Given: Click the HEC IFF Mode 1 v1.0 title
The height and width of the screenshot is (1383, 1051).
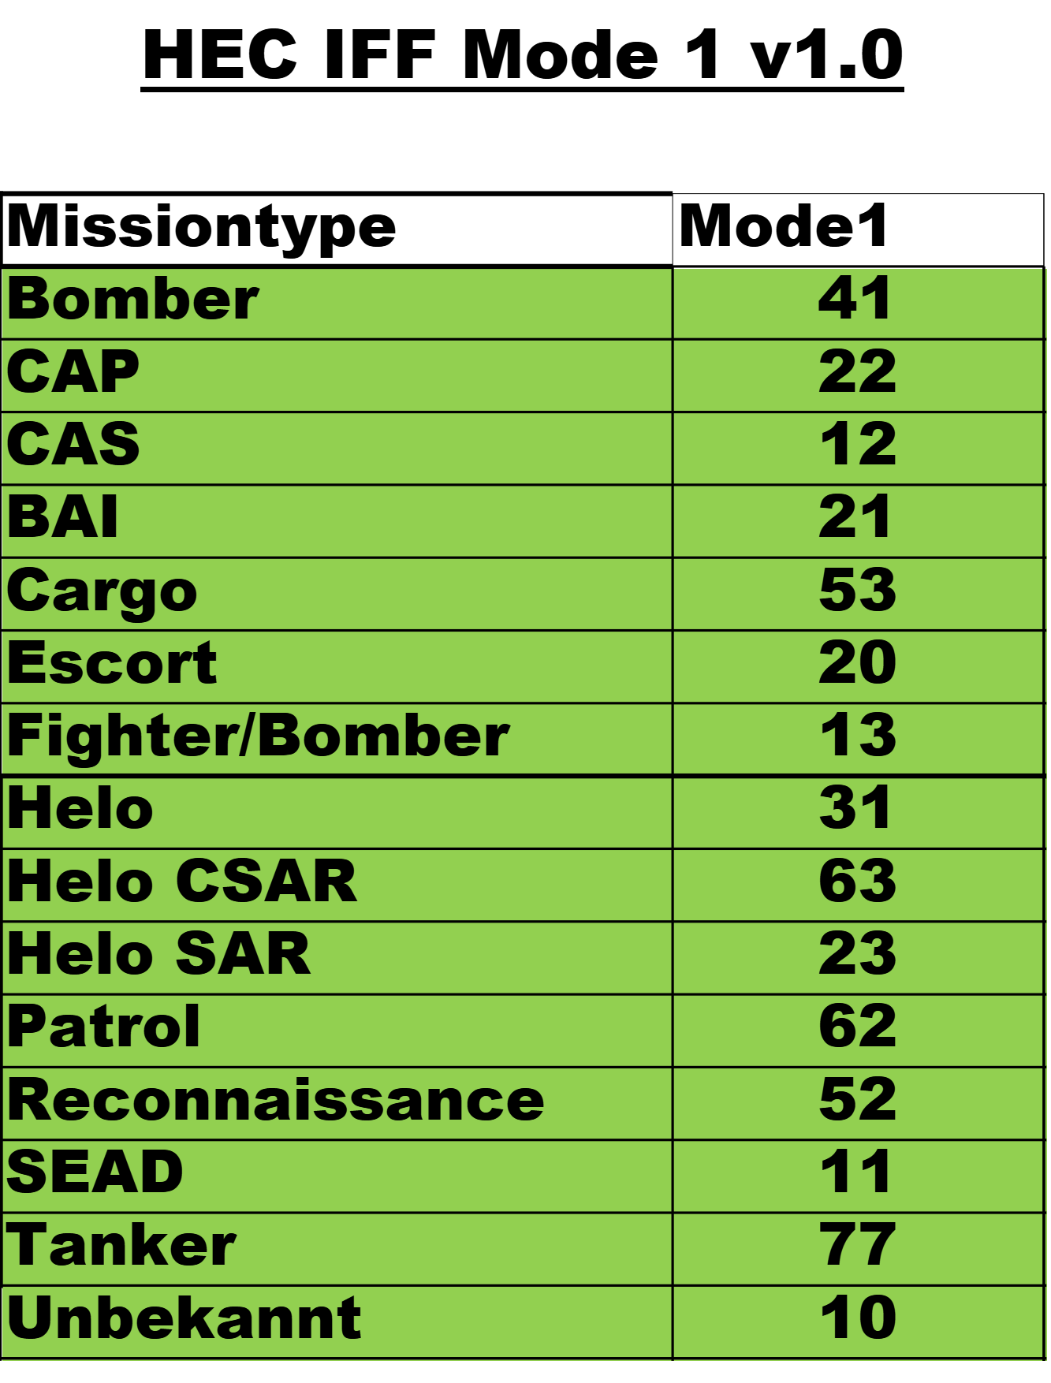Looking at the screenshot, I should (x=522, y=55).
